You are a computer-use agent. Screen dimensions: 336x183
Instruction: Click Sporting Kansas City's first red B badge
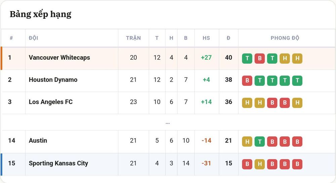click(x=247, y=164)
